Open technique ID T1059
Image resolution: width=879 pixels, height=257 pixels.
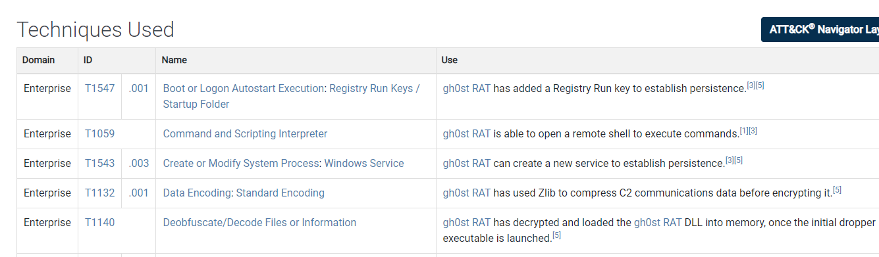(100, 133)
